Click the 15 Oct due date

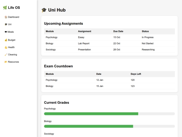click(117, 38)
